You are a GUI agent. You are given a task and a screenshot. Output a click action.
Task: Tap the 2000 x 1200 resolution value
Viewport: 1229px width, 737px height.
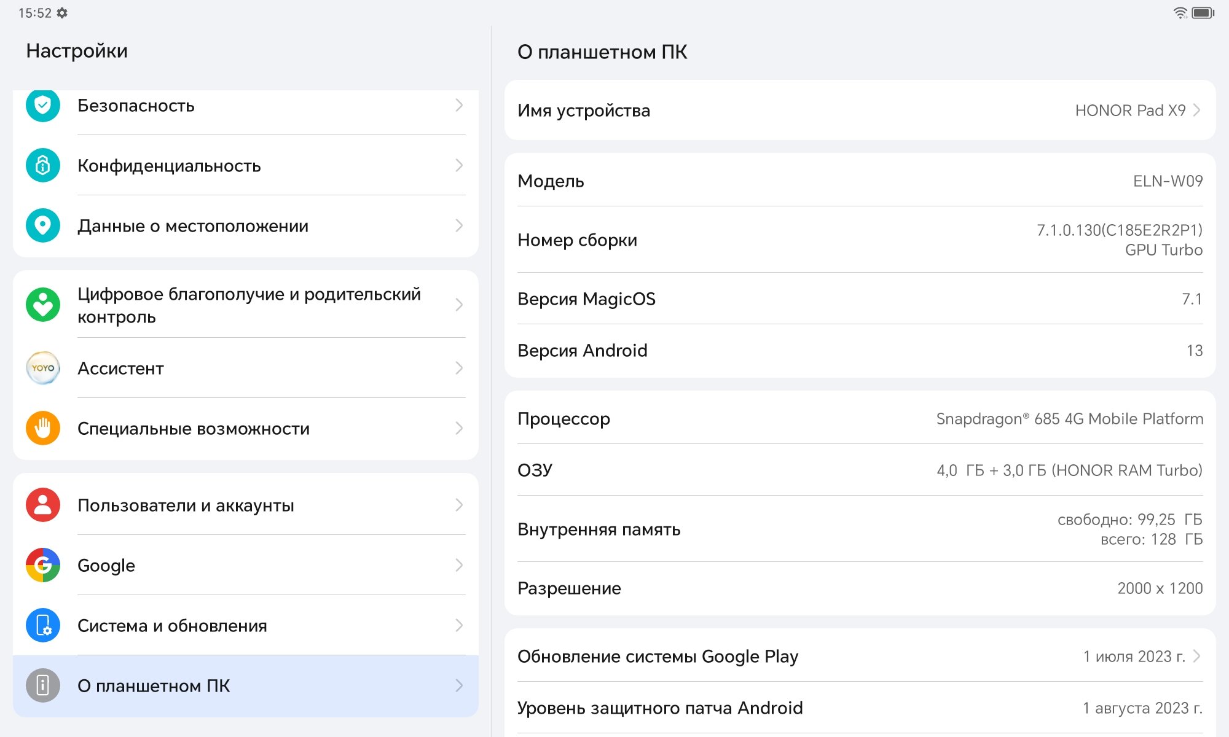pyautogui.click(x=1160, y=588)
